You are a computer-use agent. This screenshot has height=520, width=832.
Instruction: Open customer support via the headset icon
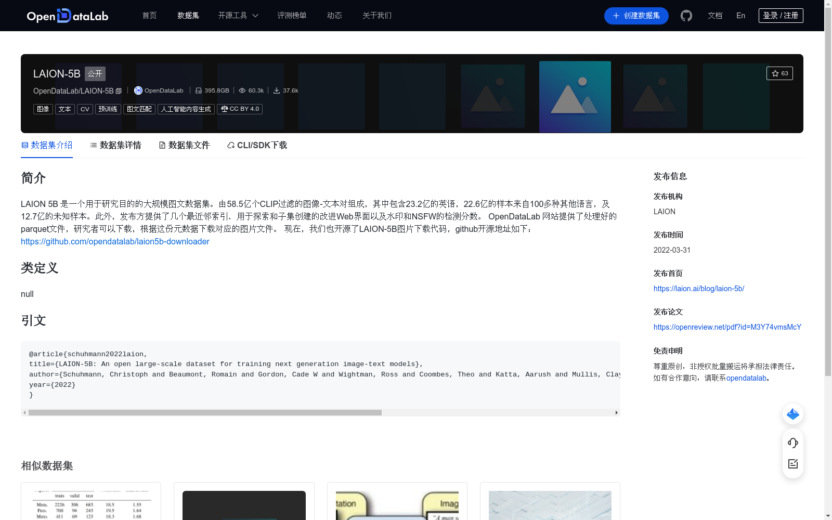tap(792, 443)
